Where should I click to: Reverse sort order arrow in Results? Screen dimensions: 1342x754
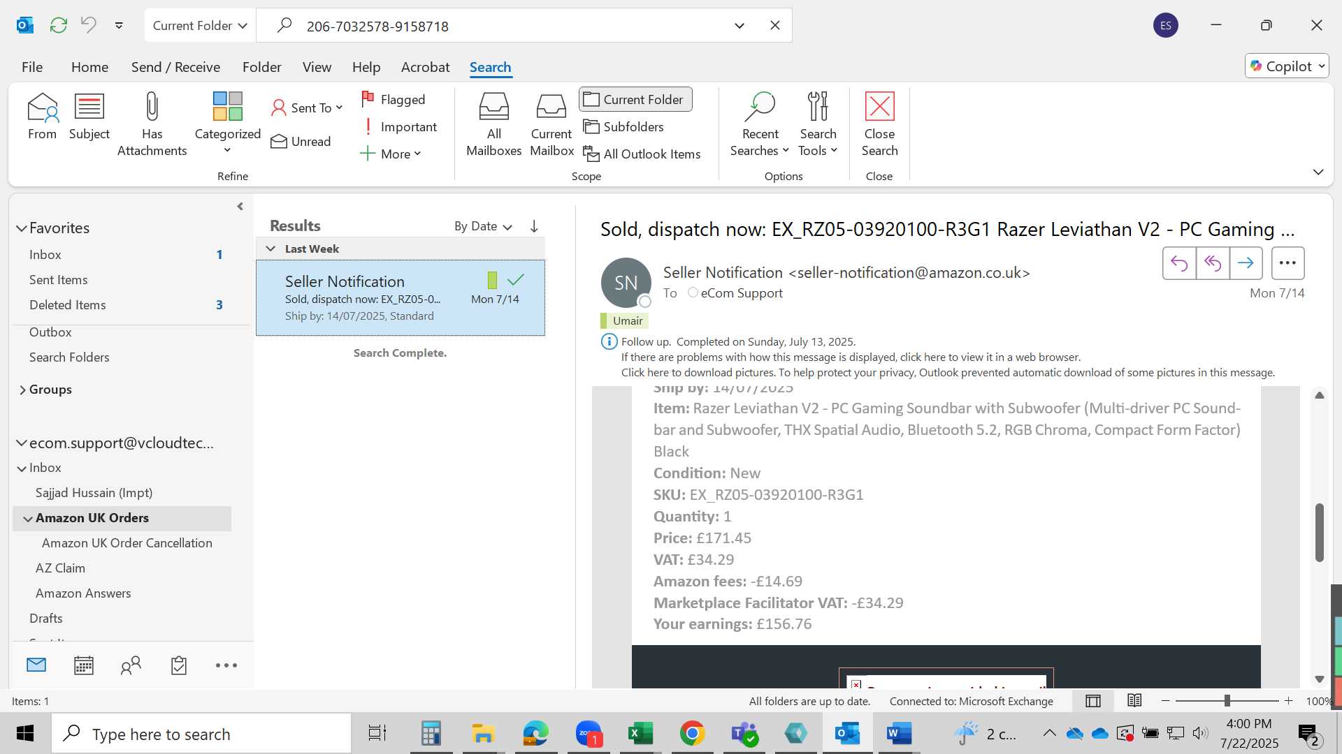point(534,226)
